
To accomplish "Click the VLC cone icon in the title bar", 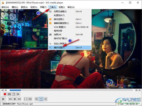I will pos(3,3).
